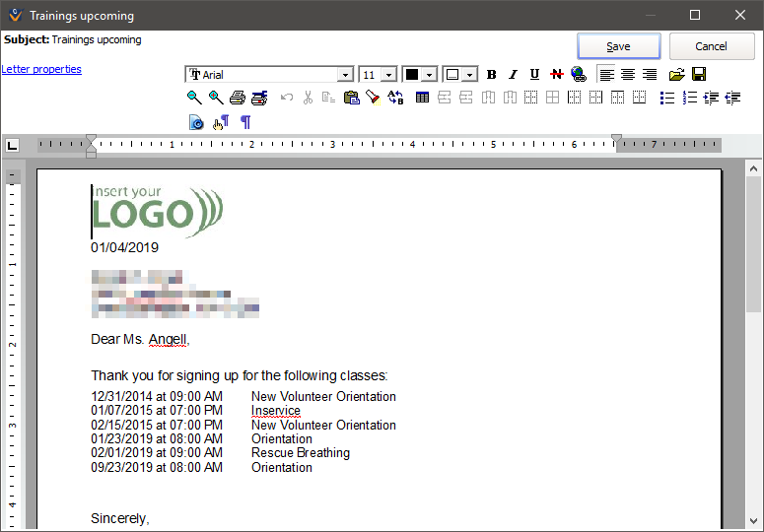Click the greyed insert table row icon
This screenshot has height=532, width=764.
pos(444,98)
